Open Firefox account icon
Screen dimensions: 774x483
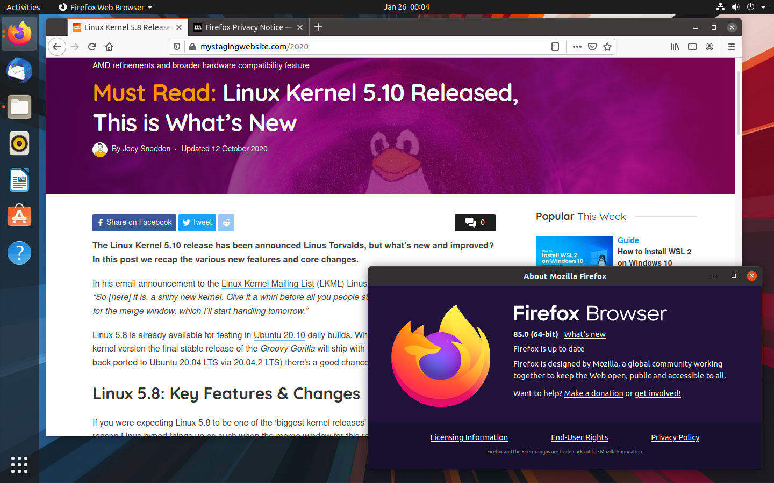click(709, 47)
